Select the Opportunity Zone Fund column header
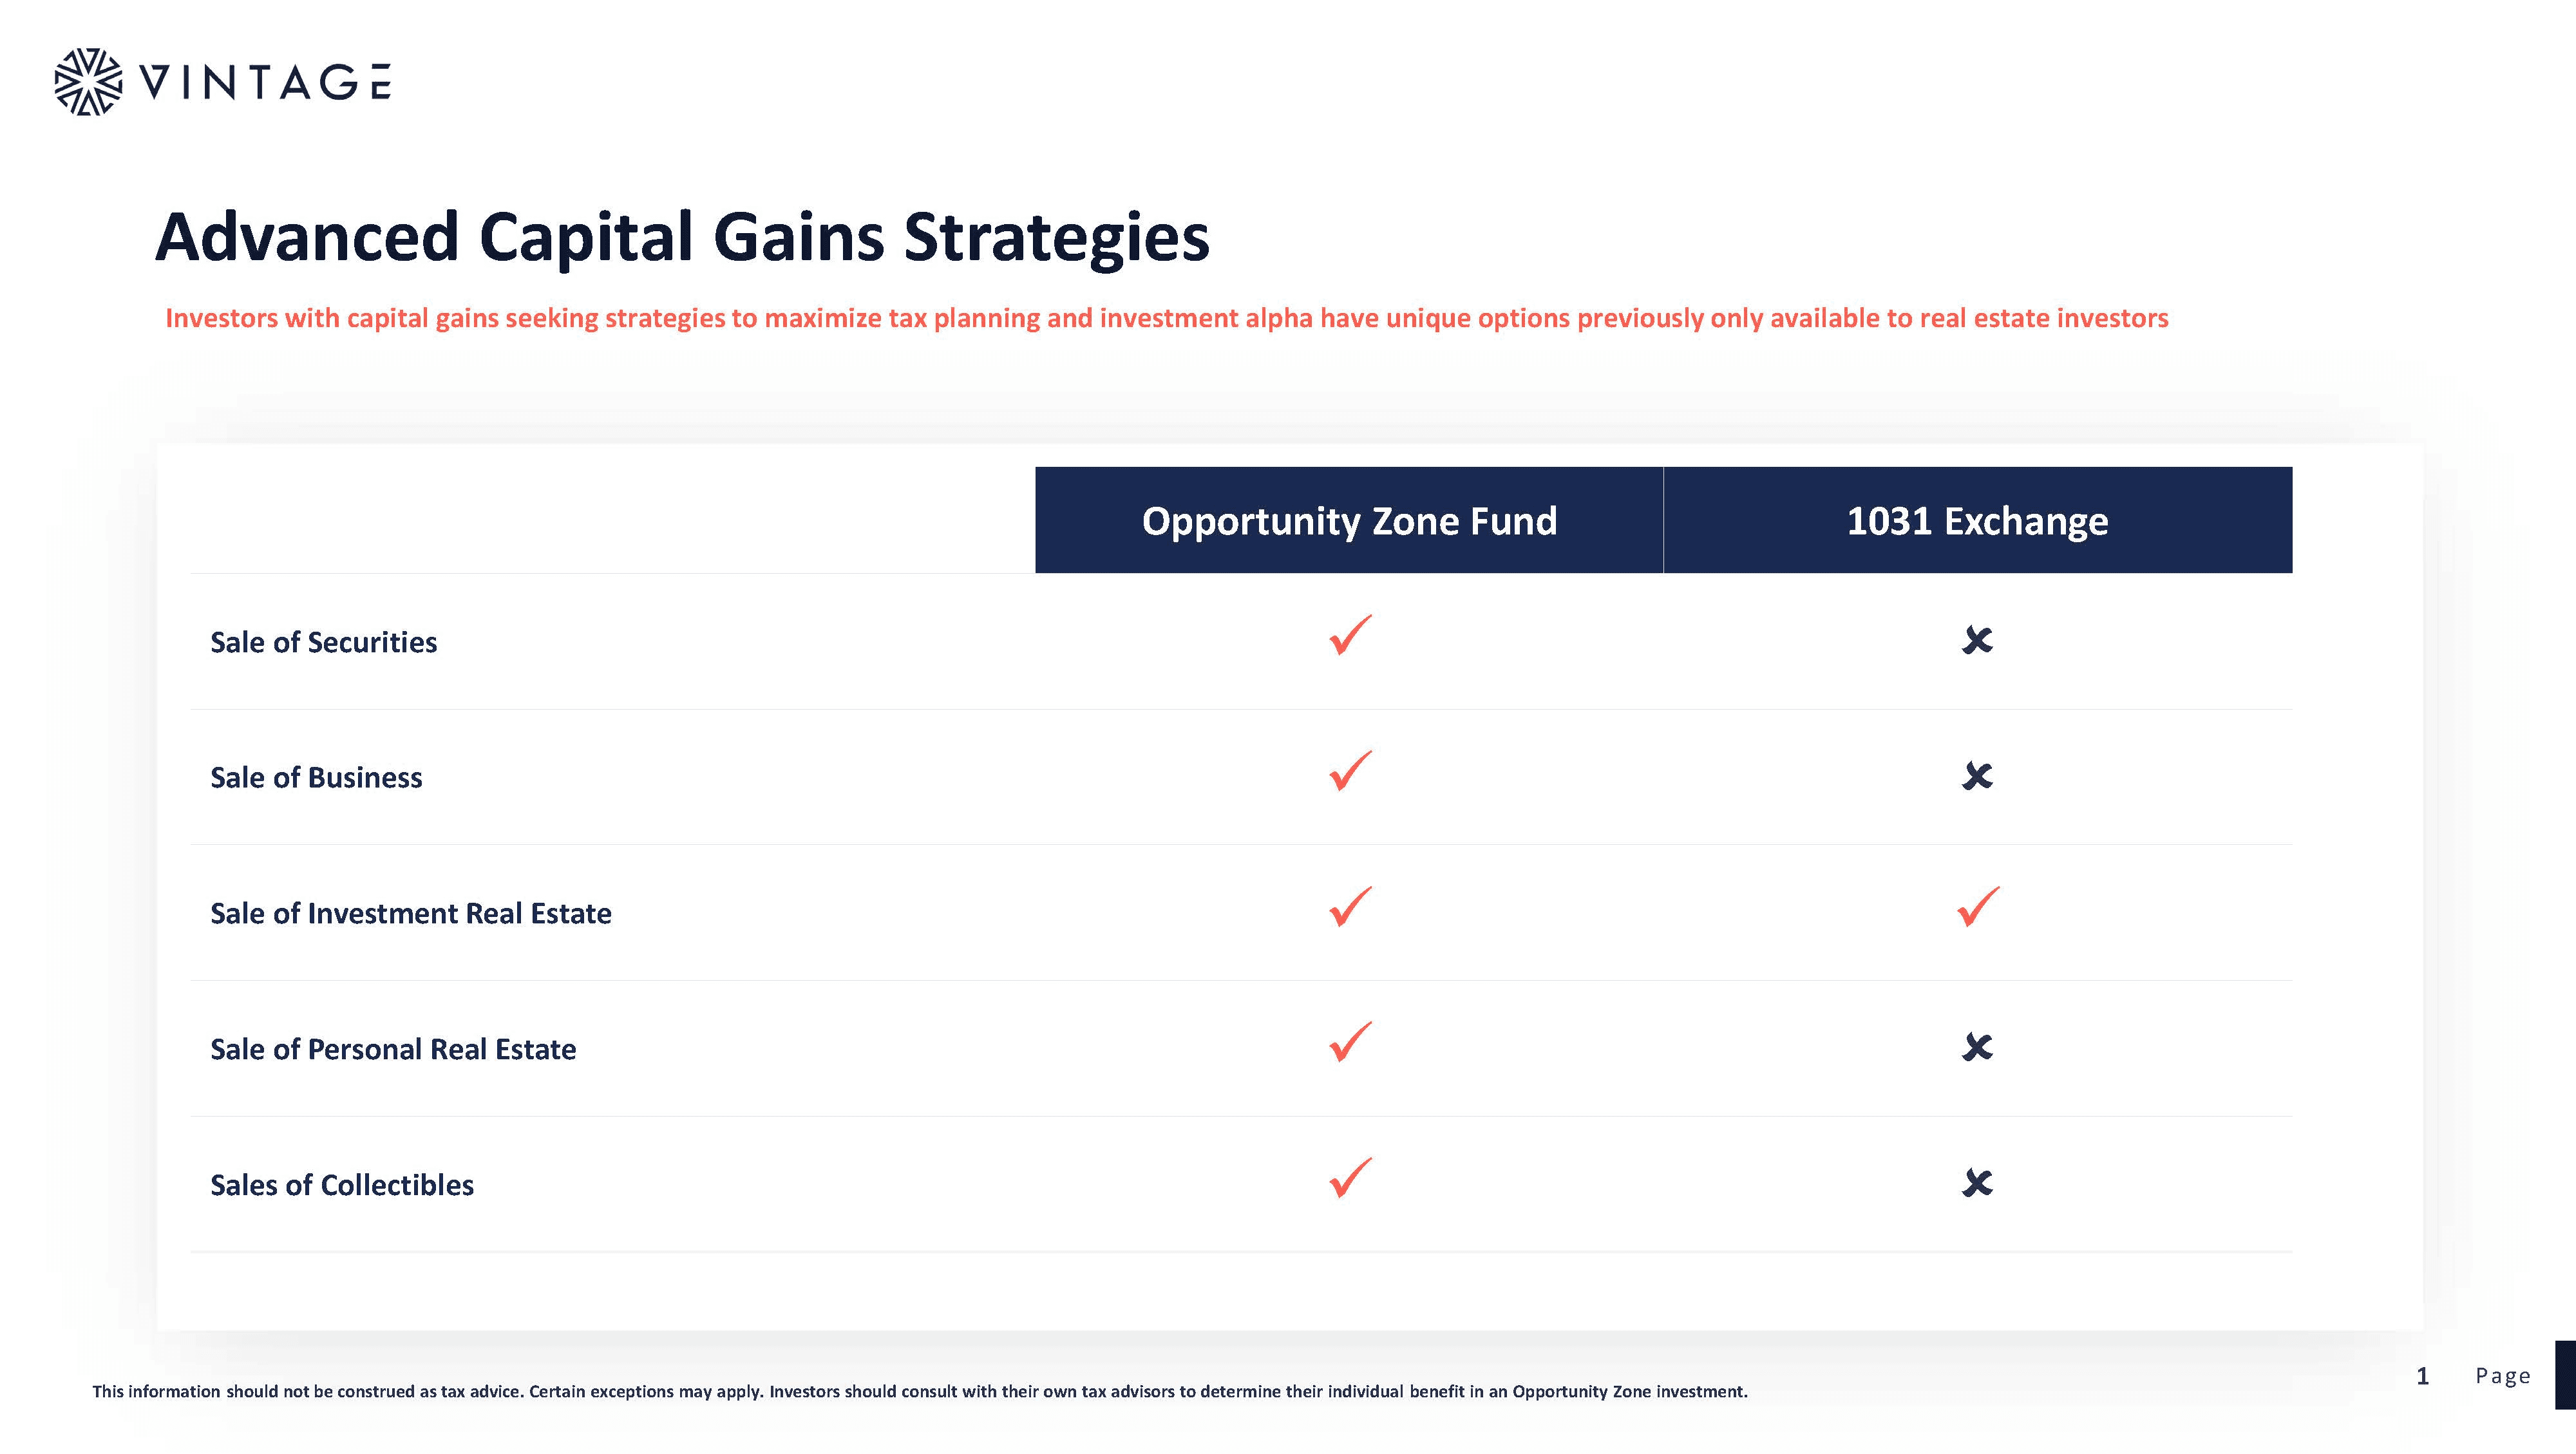Viewport: 2576px width, 1454px height. pyautogui.click(x=1349, y=520)
